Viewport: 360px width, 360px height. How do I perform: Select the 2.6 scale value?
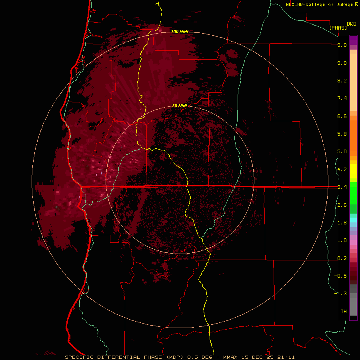coord(342,205)
